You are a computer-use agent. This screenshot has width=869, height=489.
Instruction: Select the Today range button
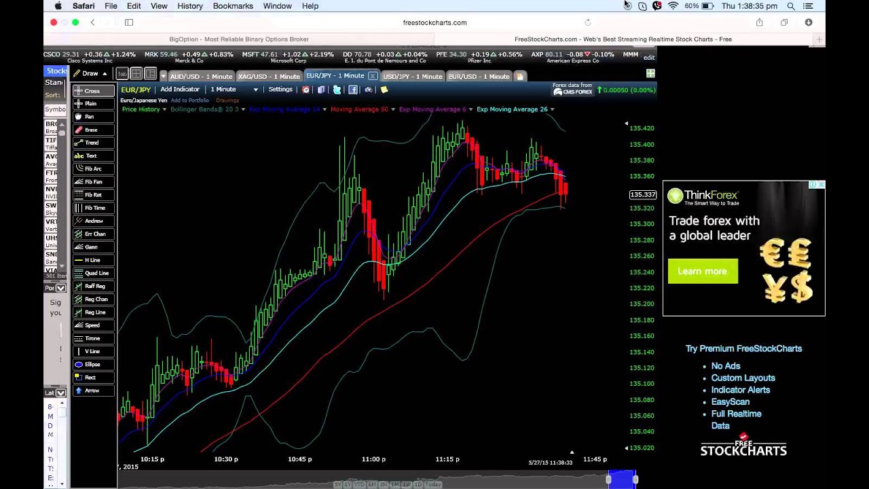coord(433,484)
